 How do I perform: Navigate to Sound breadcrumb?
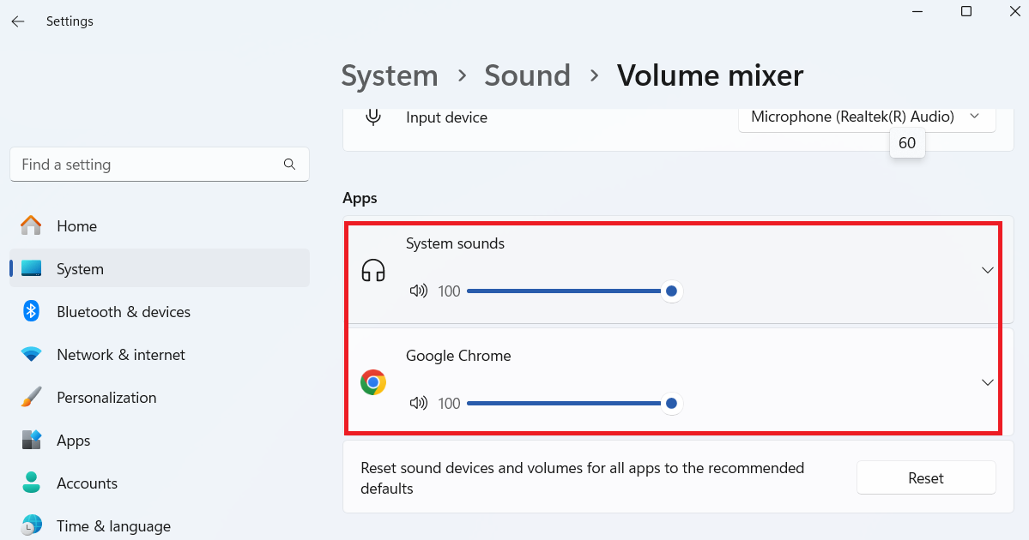point(527,76)
